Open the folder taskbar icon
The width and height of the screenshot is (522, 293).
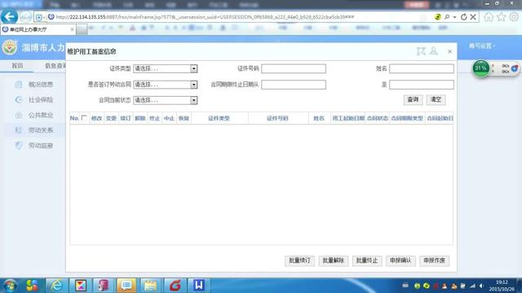150,286
